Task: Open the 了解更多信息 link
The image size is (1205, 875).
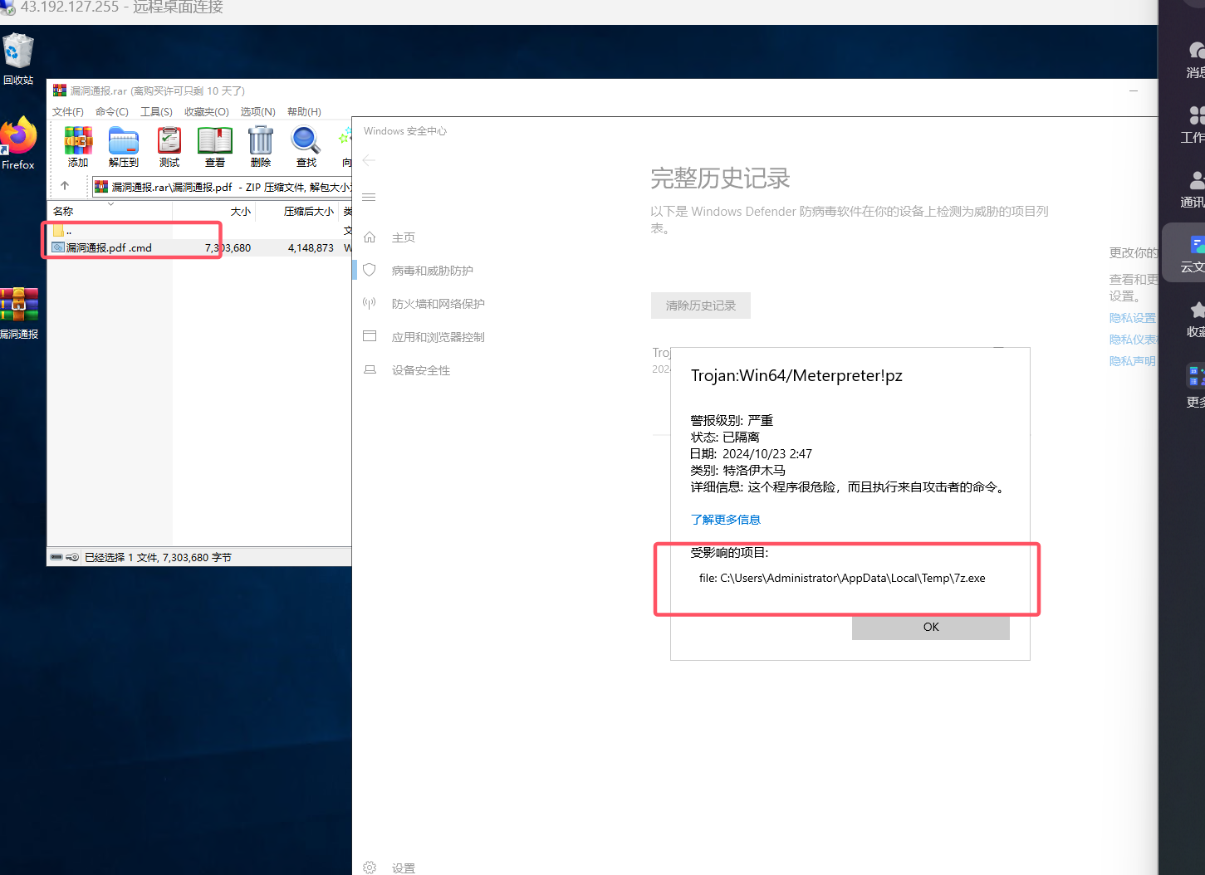Action: 726,520
